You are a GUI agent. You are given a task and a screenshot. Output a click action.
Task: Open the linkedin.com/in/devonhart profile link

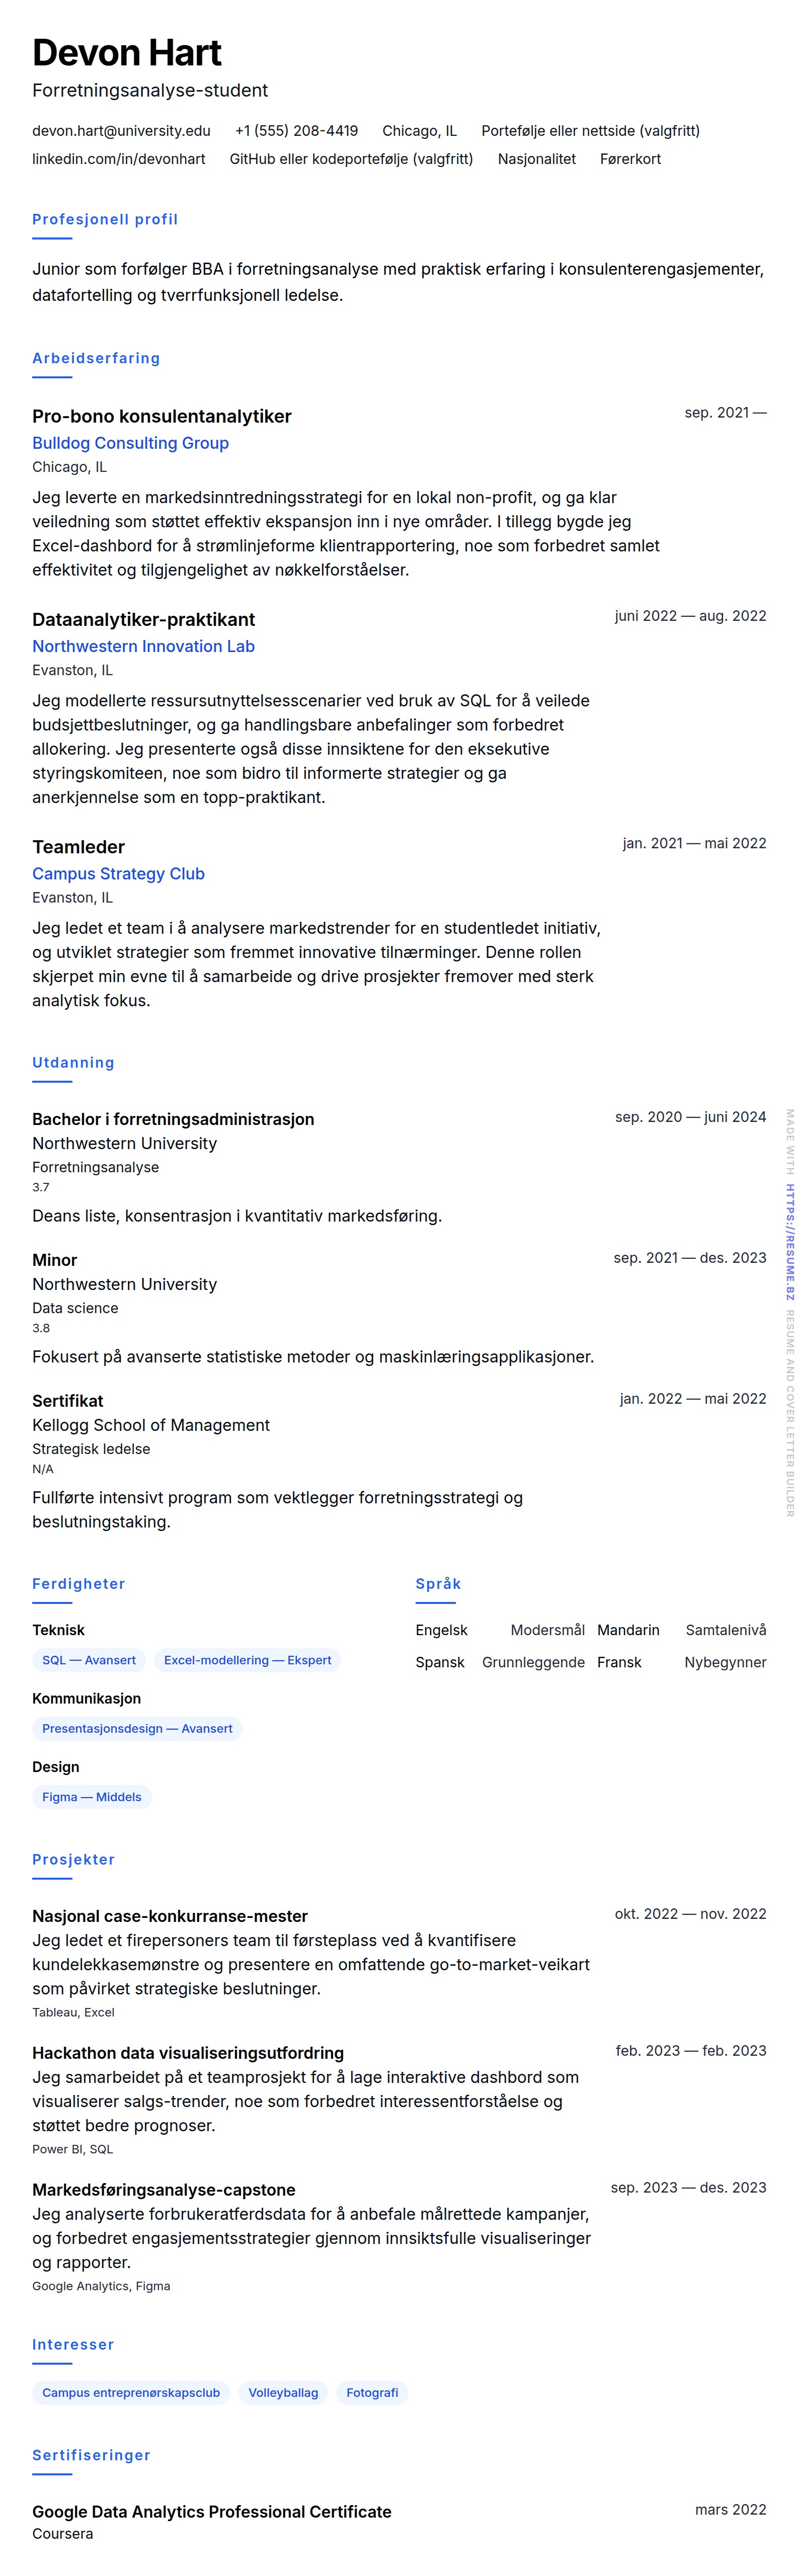coord(118,159)
